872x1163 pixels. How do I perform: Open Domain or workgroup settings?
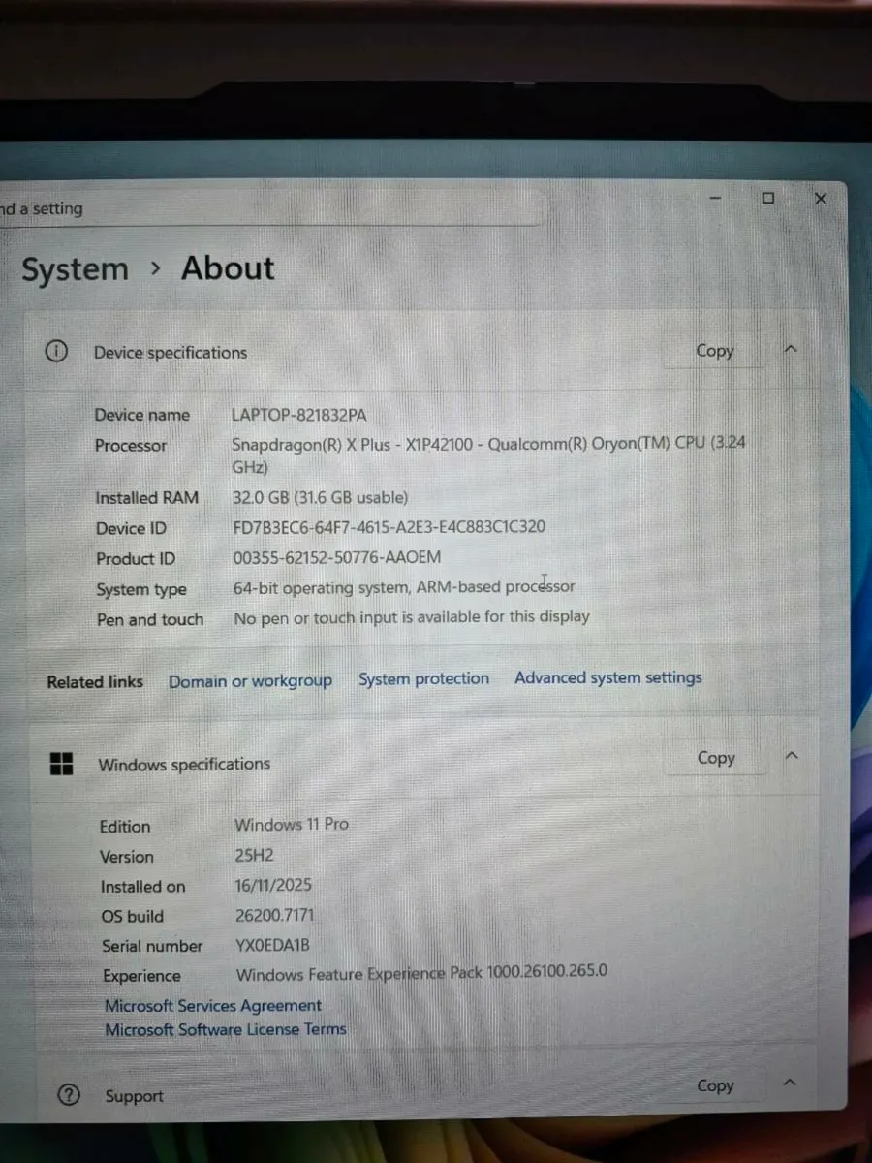[250, 680]
